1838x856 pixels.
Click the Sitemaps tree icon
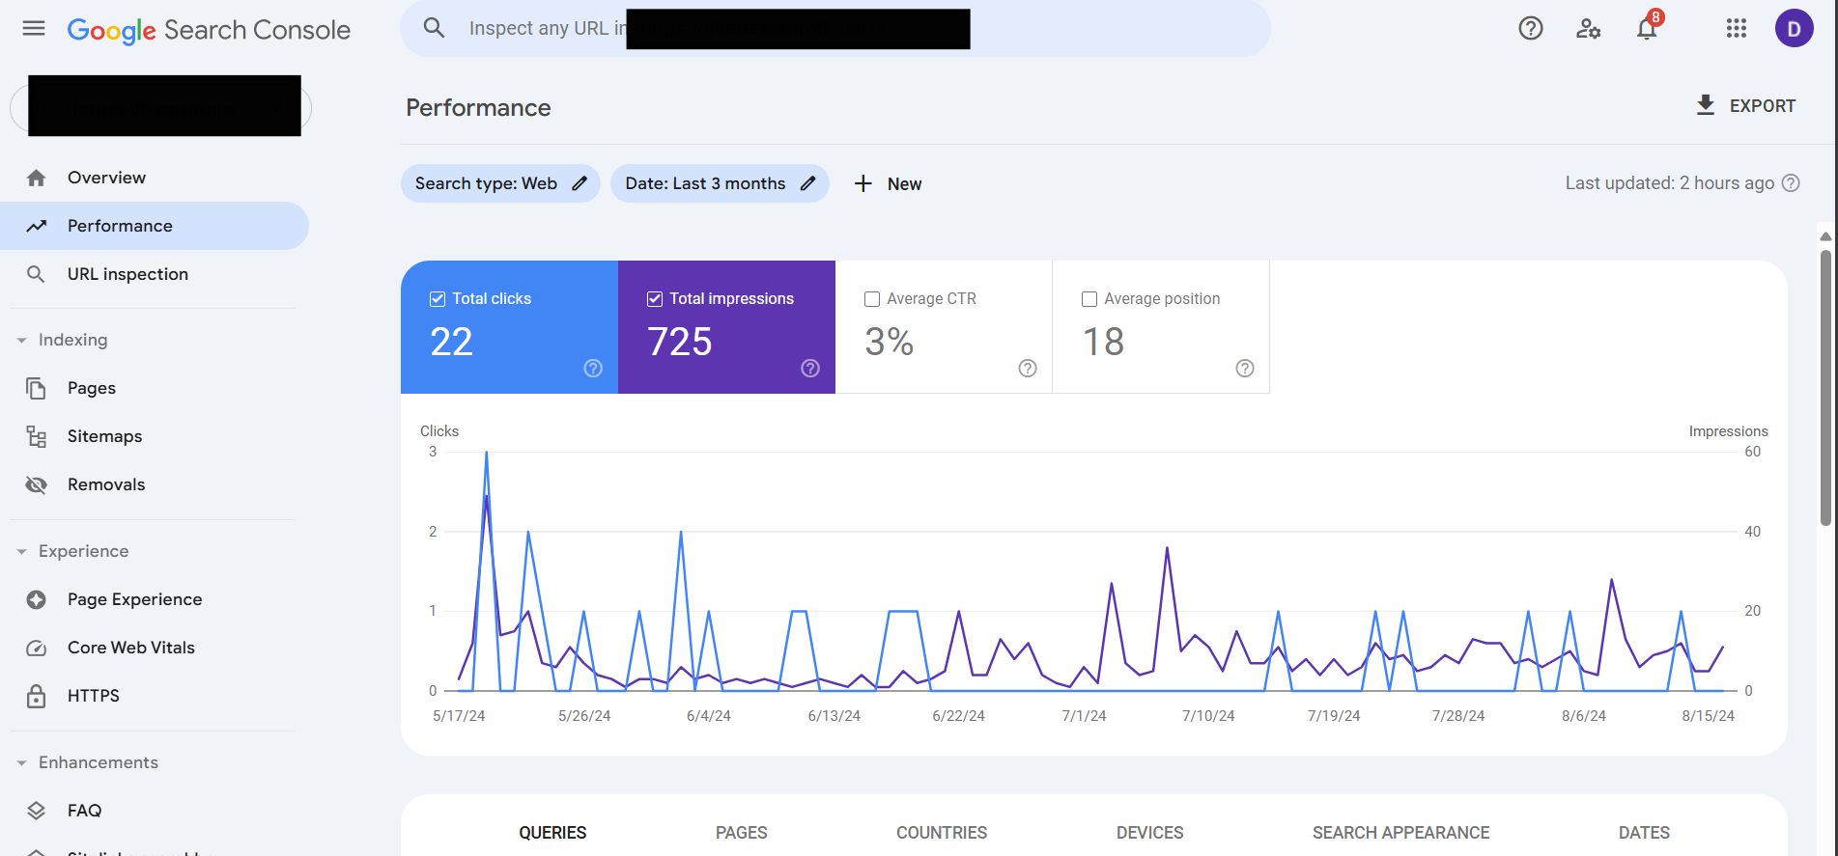click(37, 436)
